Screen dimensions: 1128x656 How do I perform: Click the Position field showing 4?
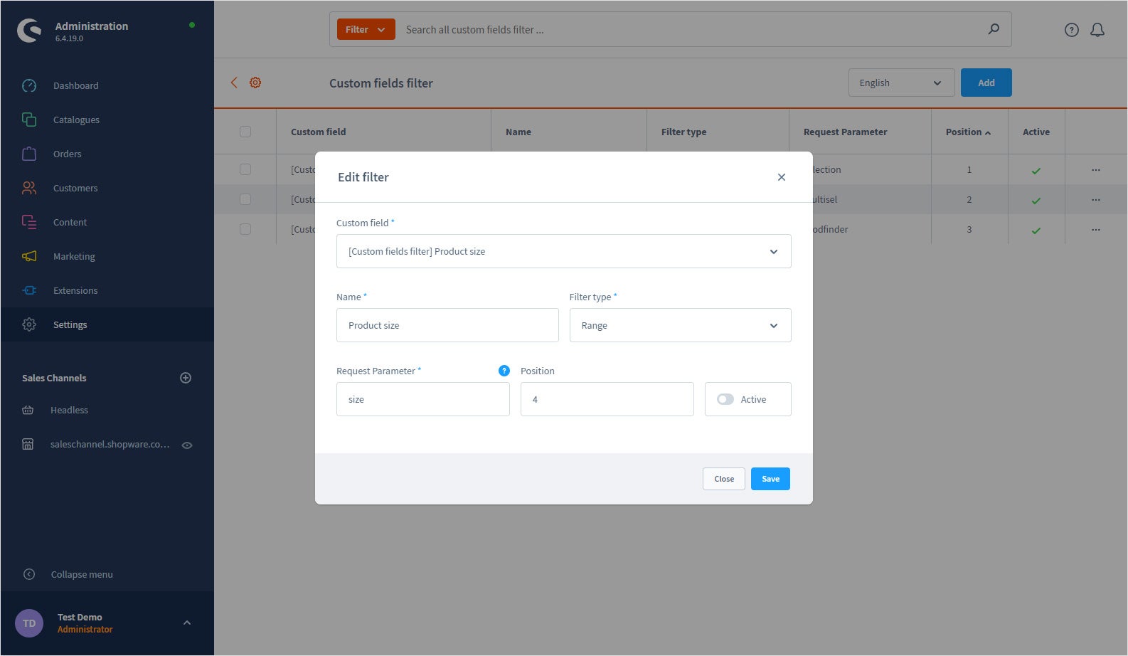pyautogui.click(x=607, y=399)
